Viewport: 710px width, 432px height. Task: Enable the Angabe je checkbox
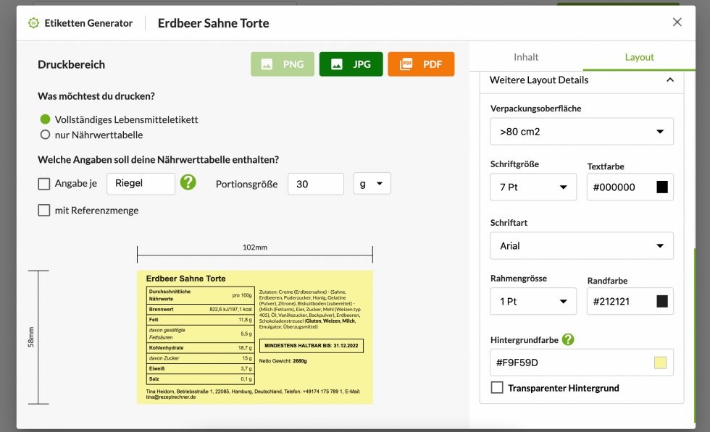44,184
